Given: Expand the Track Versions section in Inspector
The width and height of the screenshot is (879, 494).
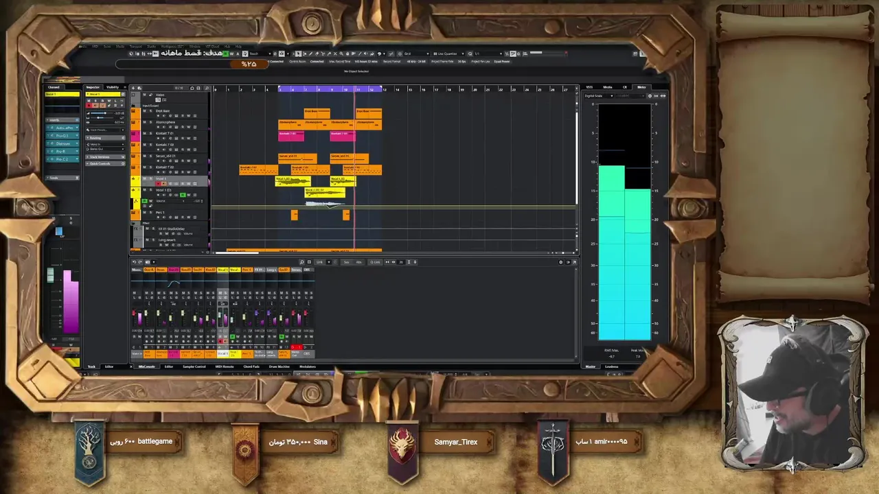Looking at the screenshot, I should [105, 157].
